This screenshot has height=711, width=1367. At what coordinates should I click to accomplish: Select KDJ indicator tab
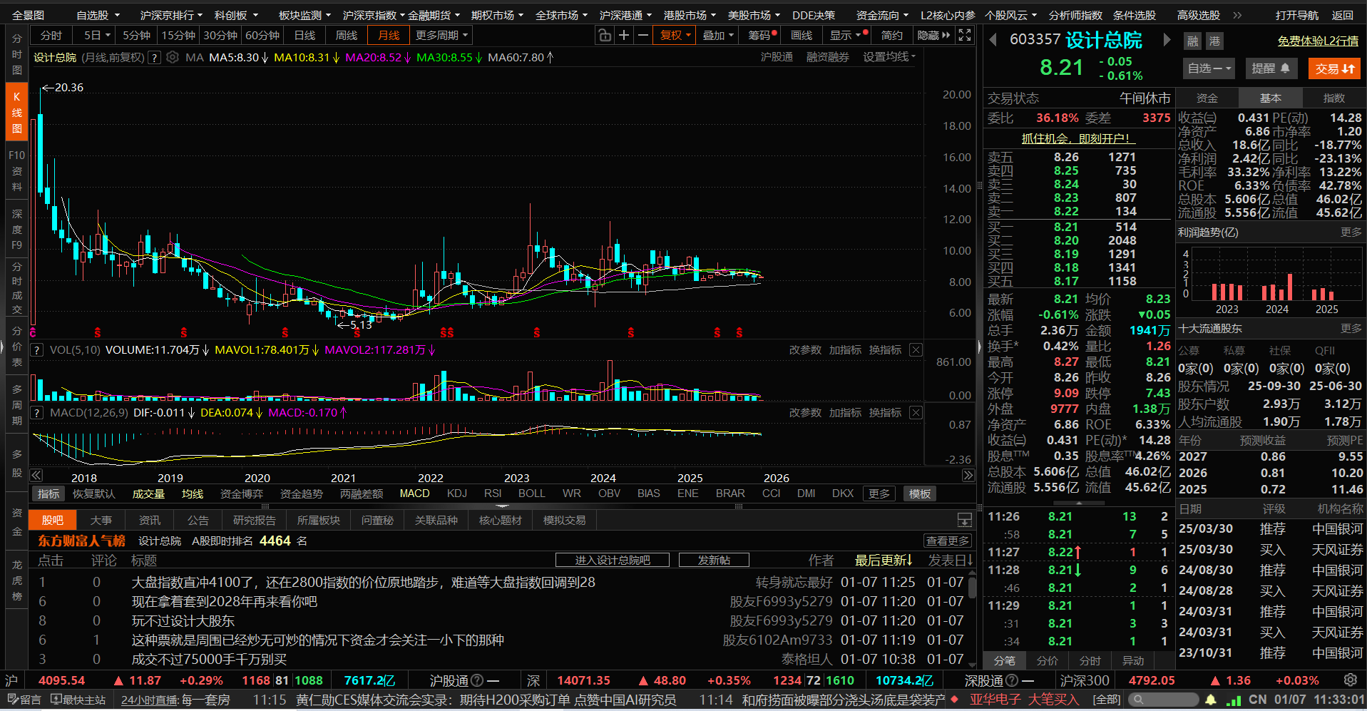tap(457, 493)
